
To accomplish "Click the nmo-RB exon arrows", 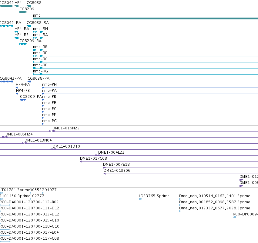I will 38,50.
